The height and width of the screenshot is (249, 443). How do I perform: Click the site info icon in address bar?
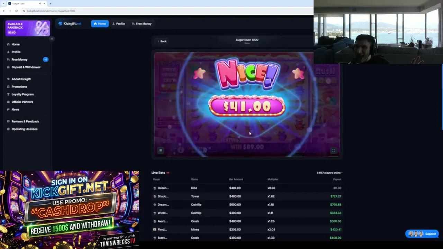point(24,11)
